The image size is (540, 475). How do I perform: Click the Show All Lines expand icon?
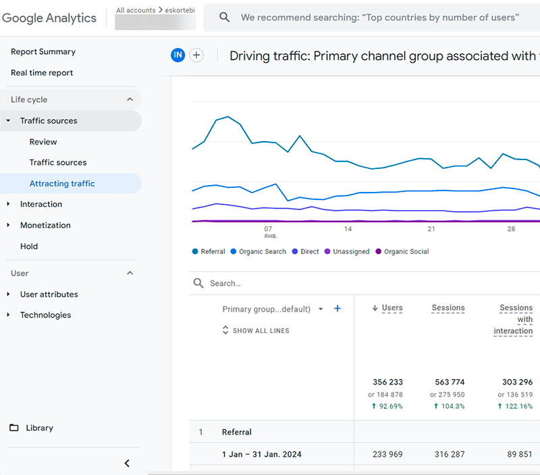(225, 330)
